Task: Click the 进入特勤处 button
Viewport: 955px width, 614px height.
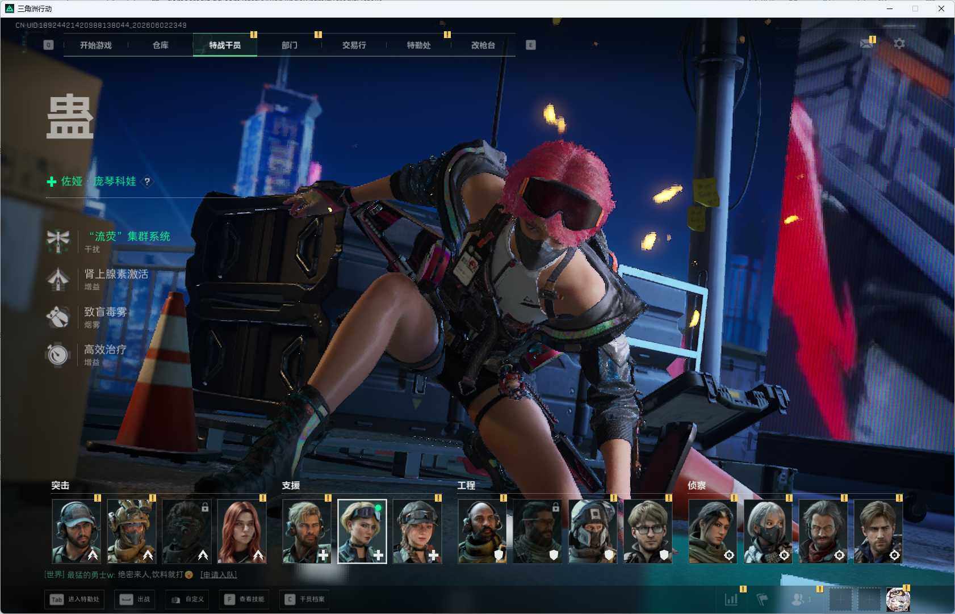Action: 74,599
